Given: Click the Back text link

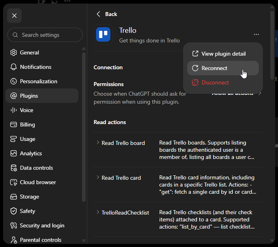Looking at the screenshot, I should click(111, 14).
